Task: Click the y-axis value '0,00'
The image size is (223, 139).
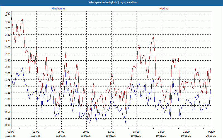Action: tap(8, 125)
